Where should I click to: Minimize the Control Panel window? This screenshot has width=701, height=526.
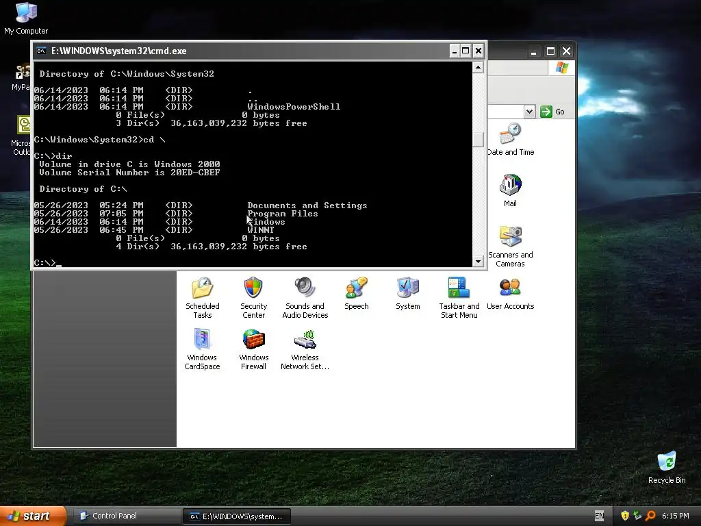click(533, 51)
